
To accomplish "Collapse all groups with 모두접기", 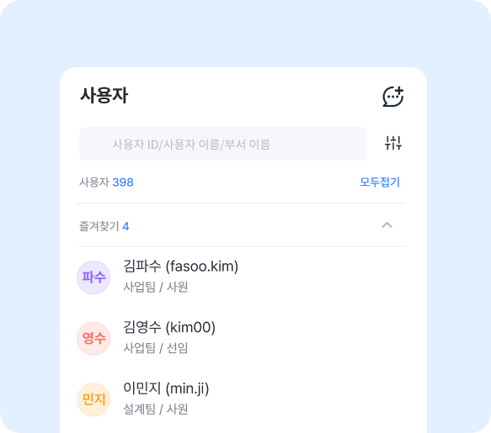I will 380,182.
